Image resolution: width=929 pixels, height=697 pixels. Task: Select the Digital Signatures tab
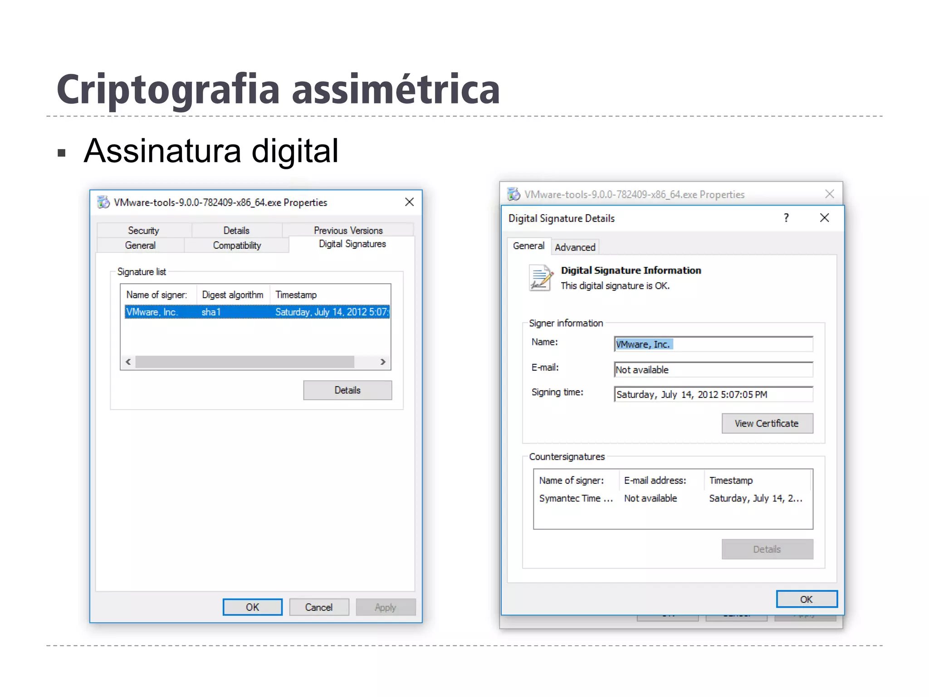coord(352,244)
